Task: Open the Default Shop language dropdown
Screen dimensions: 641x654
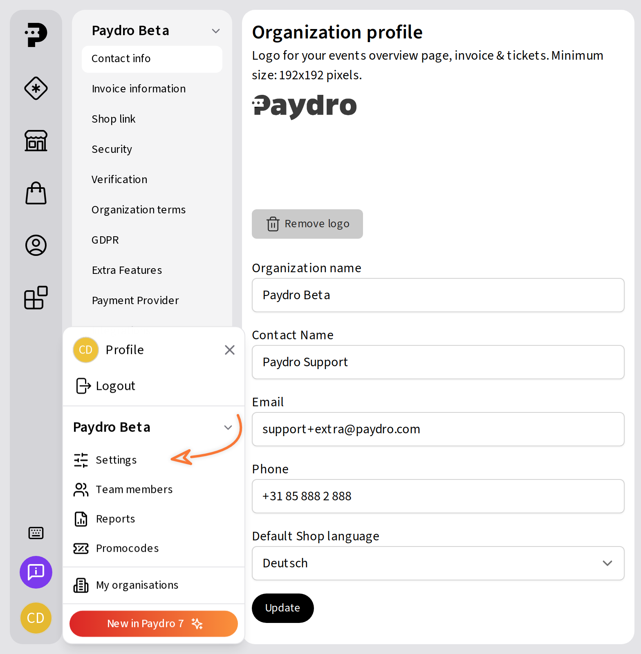Action: (438, 563)
